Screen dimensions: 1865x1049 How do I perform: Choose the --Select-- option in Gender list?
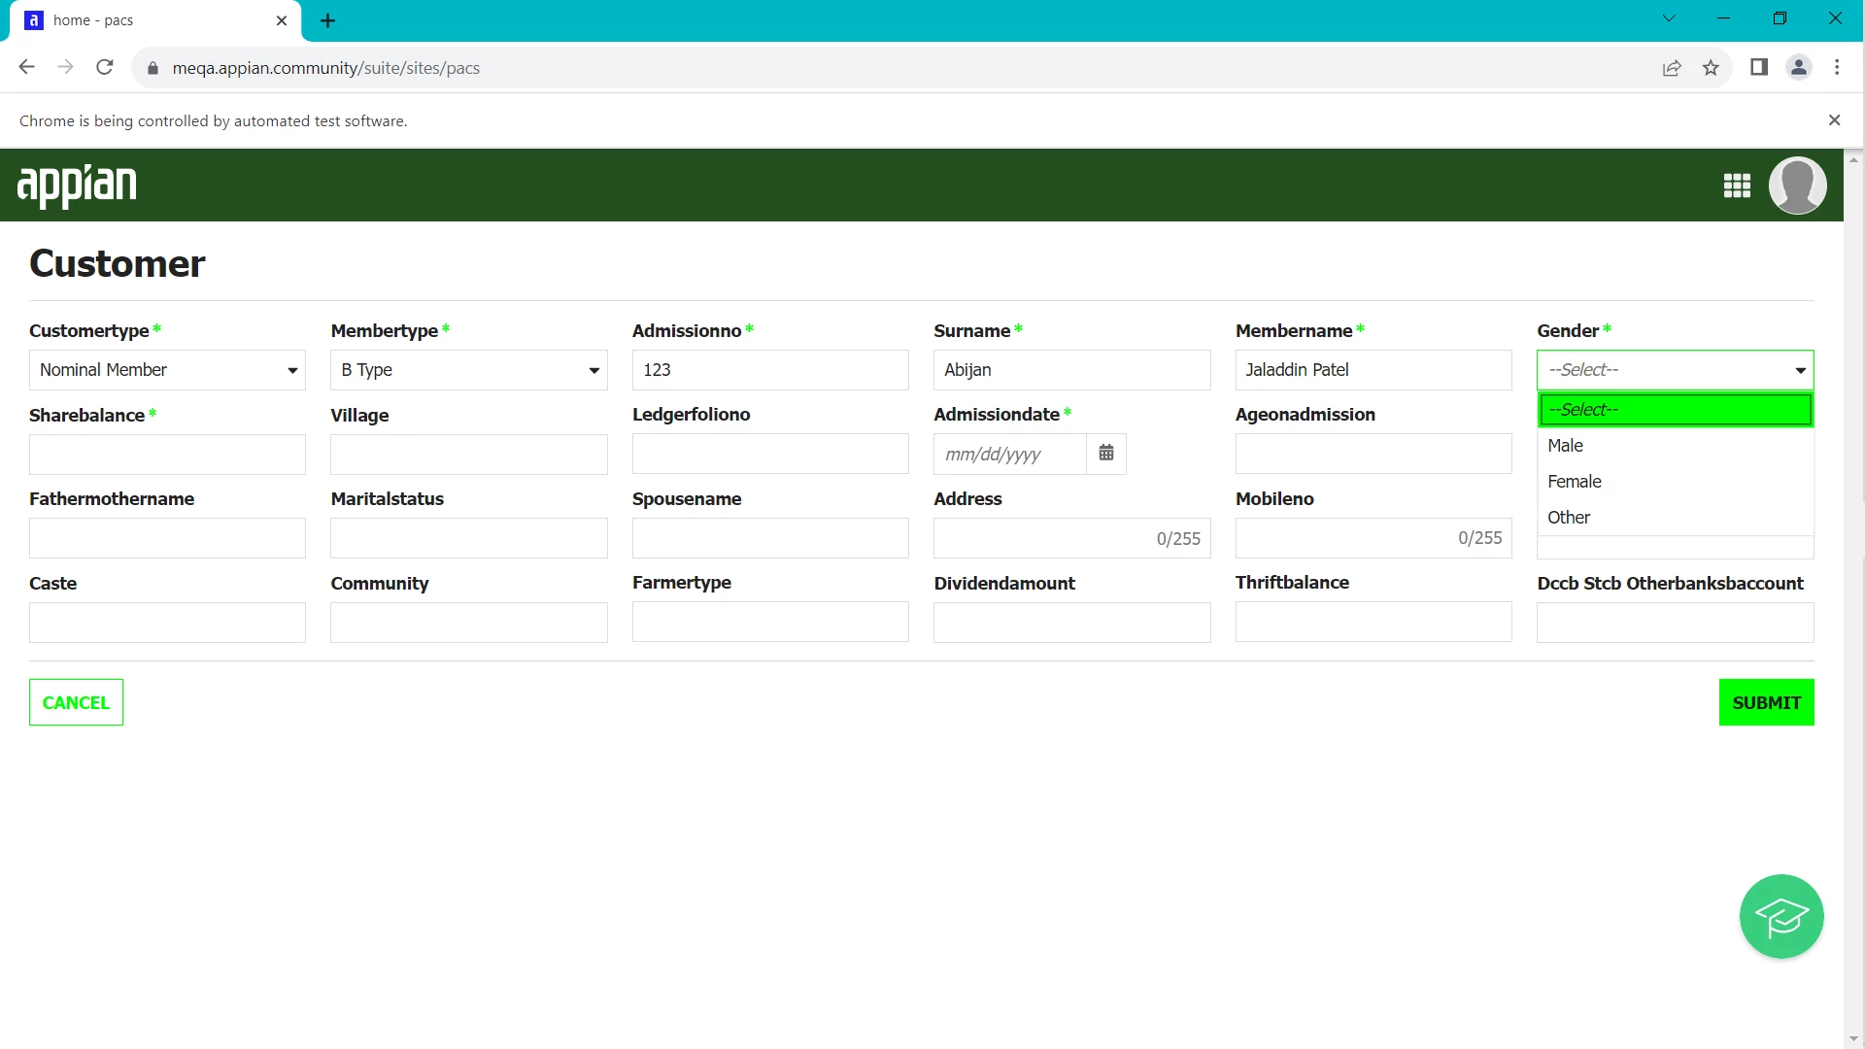coord(1675,410)
